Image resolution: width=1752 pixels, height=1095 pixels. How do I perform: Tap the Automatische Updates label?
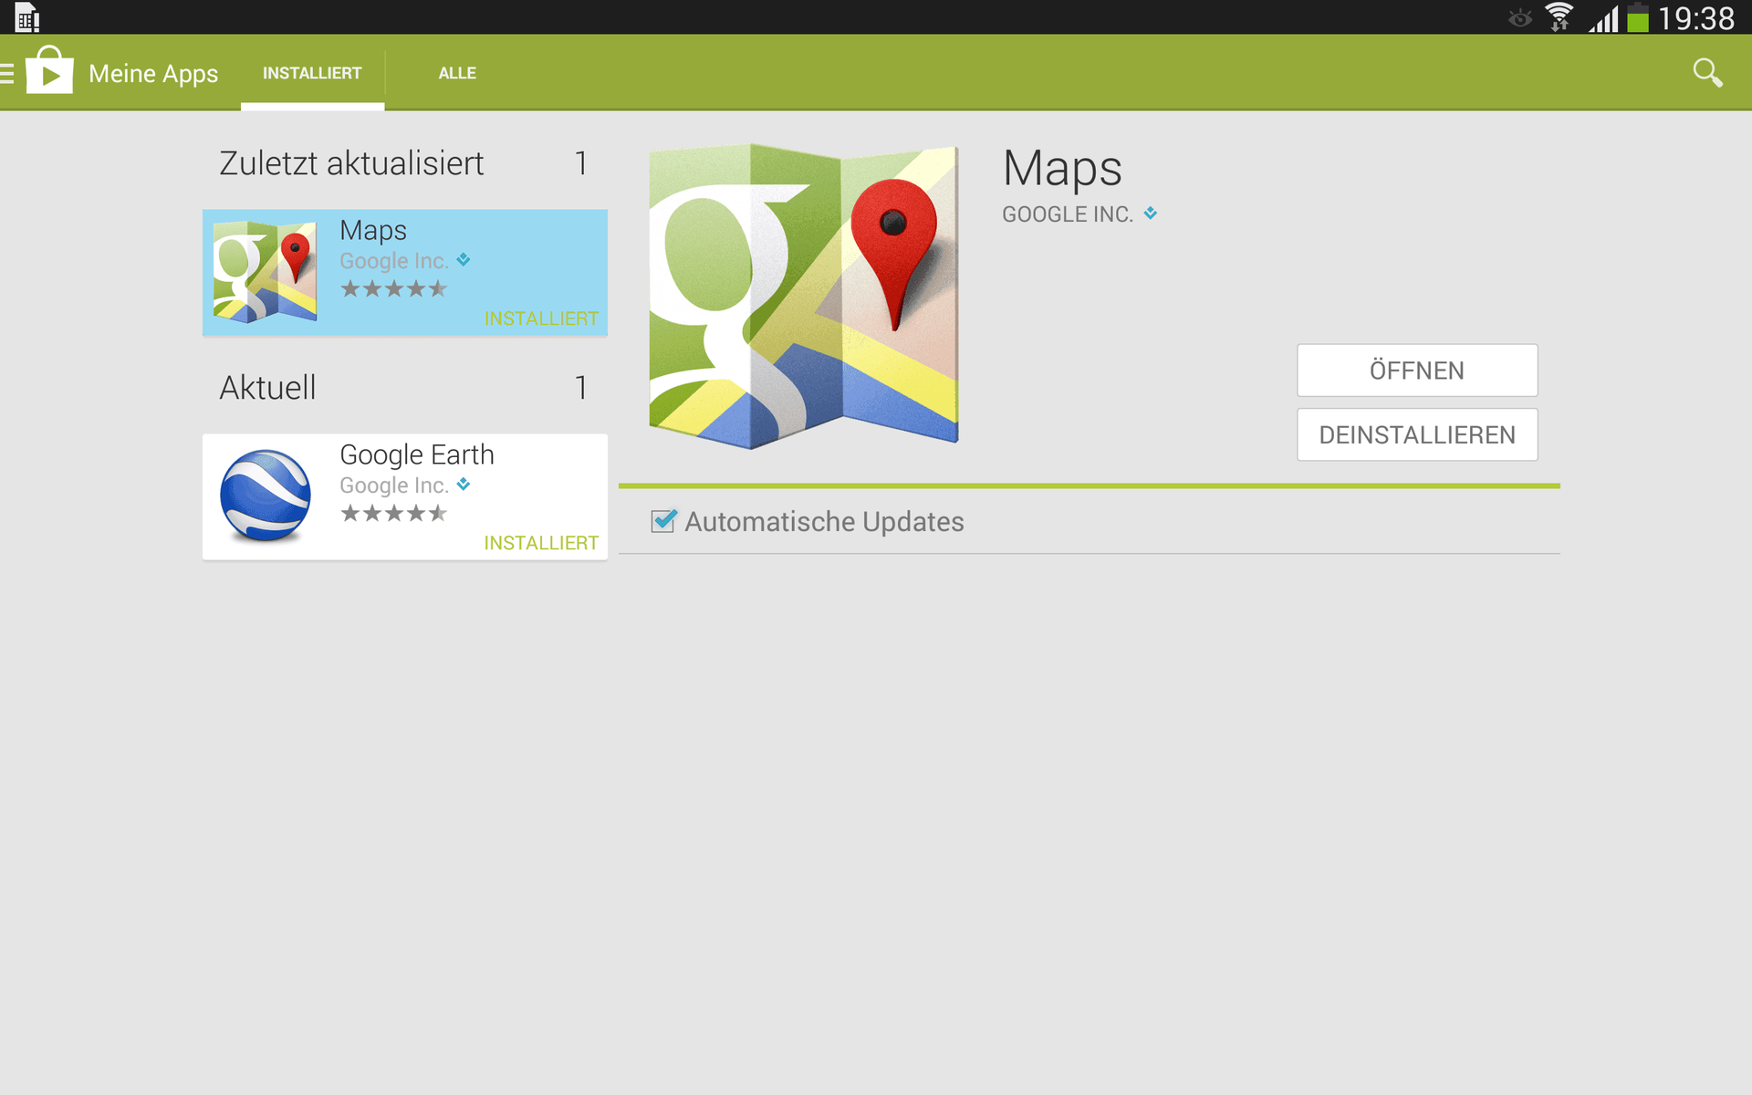(x=824, y=522)
